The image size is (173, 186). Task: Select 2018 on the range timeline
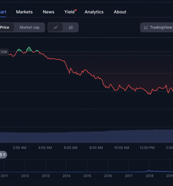pos(150,176)
